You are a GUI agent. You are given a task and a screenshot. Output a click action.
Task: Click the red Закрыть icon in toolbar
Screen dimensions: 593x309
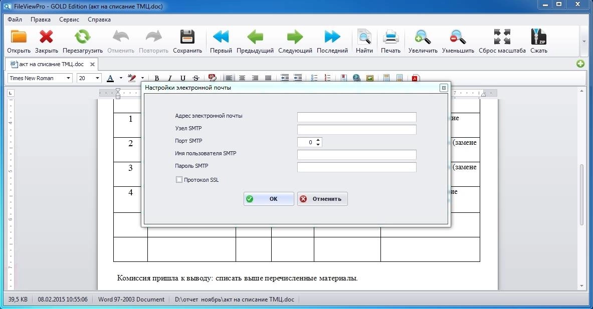(46, 37)
